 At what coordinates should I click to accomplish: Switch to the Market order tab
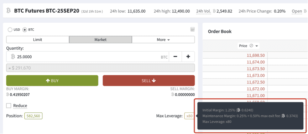[x=100, y=40]
